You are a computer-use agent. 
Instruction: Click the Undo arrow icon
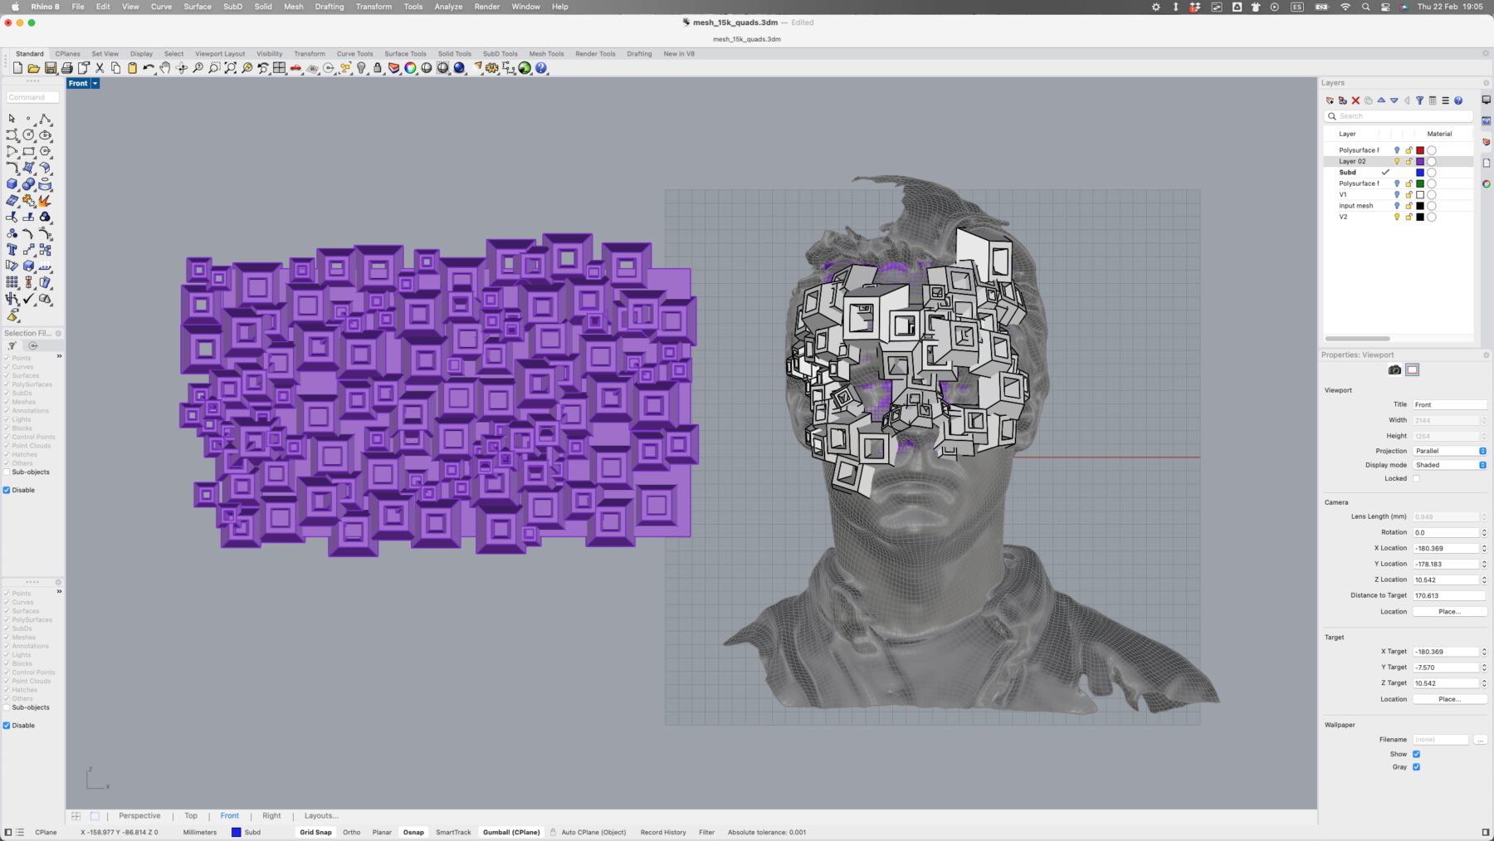pyautogui.click(x=149, y=68)
